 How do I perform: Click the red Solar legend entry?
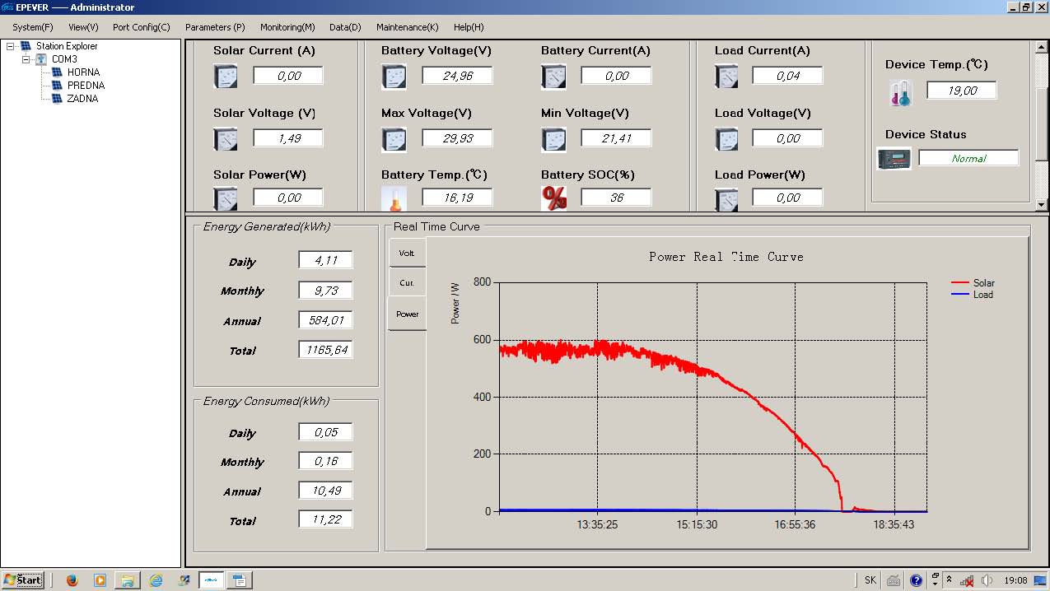(973, 282)
